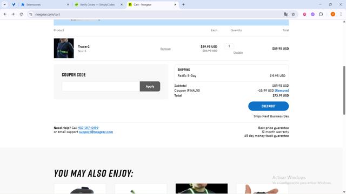The width and height of the screenshot is (346, 194).
Task: Click the Tracer2 quantity field
Action: 229,46
